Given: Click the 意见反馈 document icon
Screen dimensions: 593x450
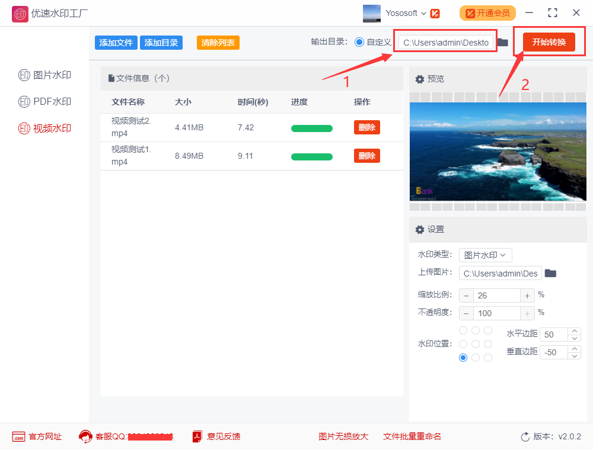Looking at the screenshot, I should click(x=196, y=436).
